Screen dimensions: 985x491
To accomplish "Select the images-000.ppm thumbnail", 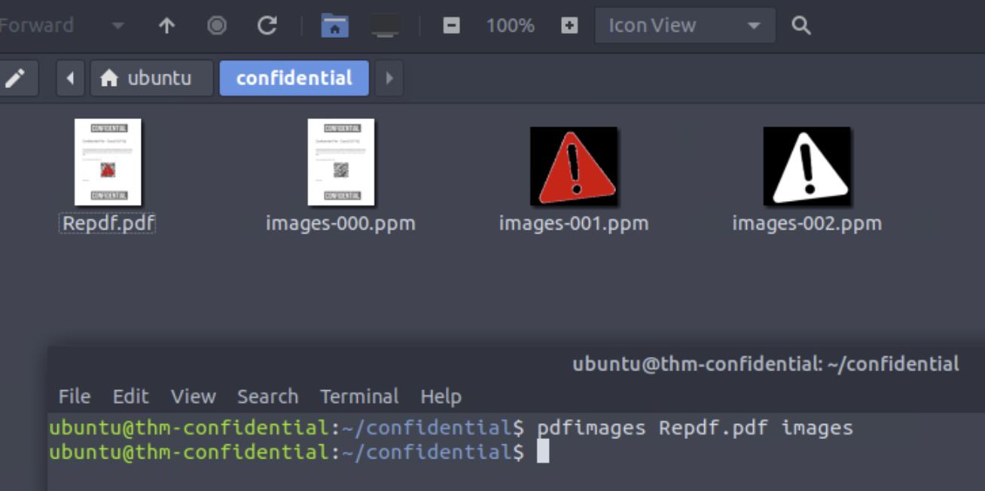I will coord(341,162).
